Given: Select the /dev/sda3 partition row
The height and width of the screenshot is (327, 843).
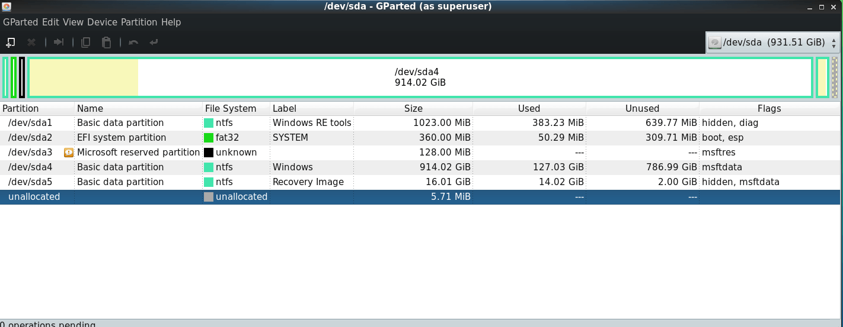Looking at the screenshot, I should (x=420, y=153).
